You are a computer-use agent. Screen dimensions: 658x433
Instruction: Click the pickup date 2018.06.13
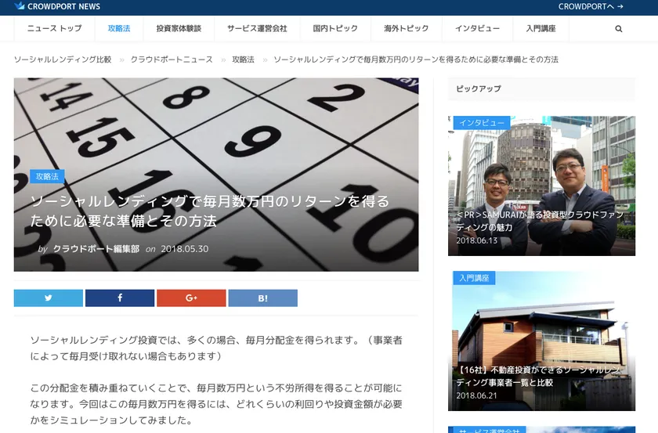tap(477, 241)
